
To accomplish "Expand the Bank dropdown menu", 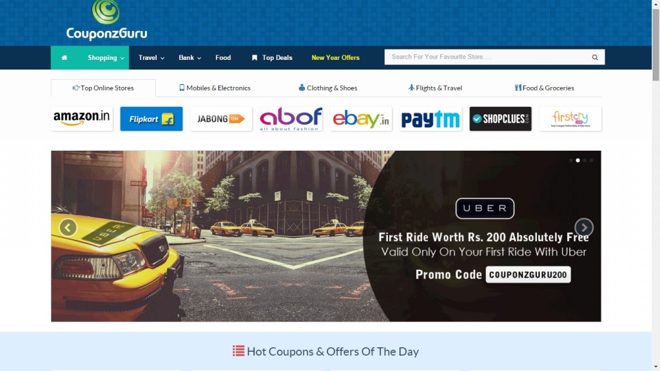I will tap(189, 57).
